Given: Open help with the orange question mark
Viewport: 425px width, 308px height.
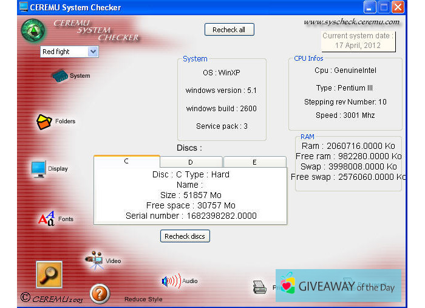Looking at the screenshot, I should (x=100, y=294).
